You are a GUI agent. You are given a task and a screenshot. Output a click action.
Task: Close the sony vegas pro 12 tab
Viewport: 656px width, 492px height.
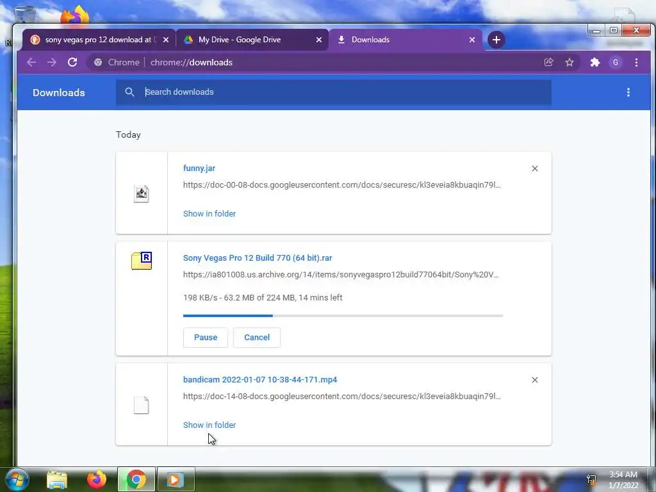tap(166, 40)
